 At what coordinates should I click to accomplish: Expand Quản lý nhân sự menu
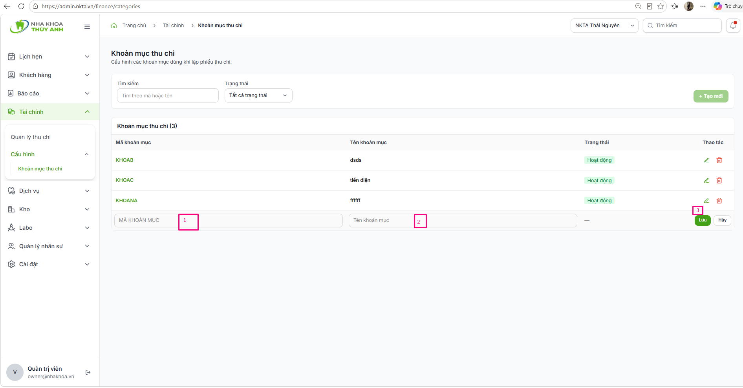coord(50,246)
